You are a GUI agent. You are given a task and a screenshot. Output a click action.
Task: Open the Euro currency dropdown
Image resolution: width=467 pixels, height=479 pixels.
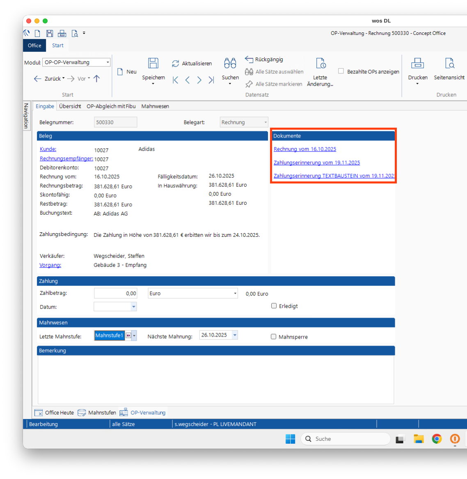tap(235, 293)
